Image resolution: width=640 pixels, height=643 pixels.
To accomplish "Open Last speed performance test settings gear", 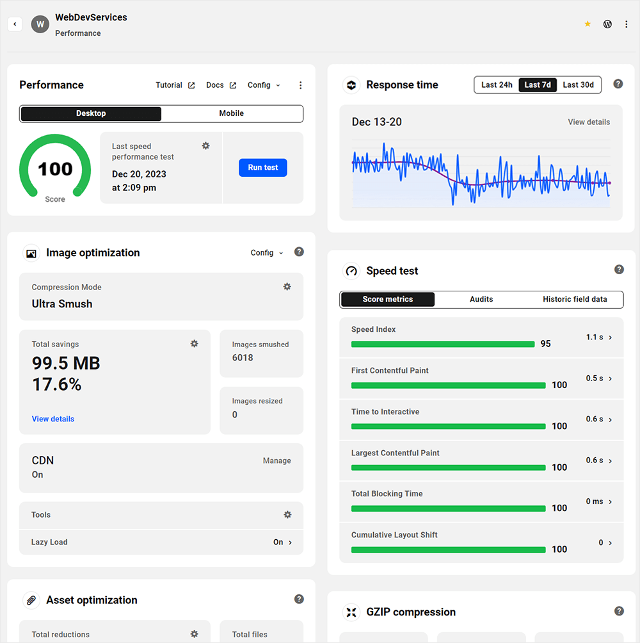I will [x=205, y=145].
